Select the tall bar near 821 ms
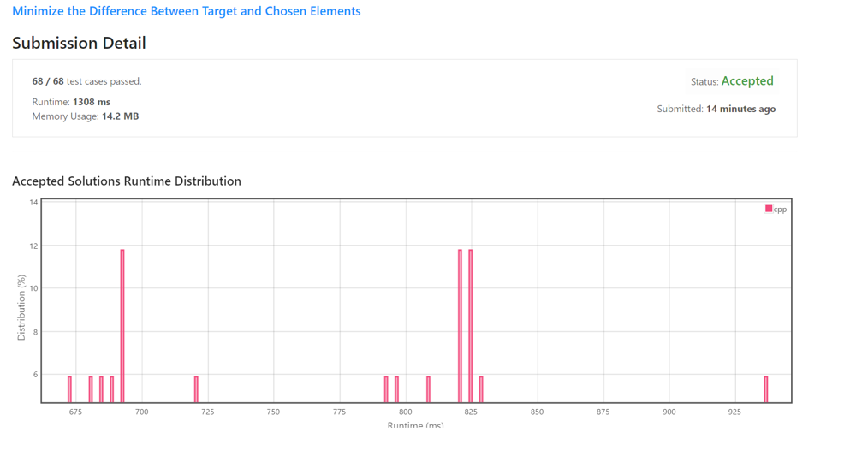 coord(460,325)
